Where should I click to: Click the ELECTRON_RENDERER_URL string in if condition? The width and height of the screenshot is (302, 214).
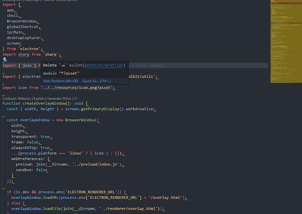pyautogui.click(x=91, y=192)
